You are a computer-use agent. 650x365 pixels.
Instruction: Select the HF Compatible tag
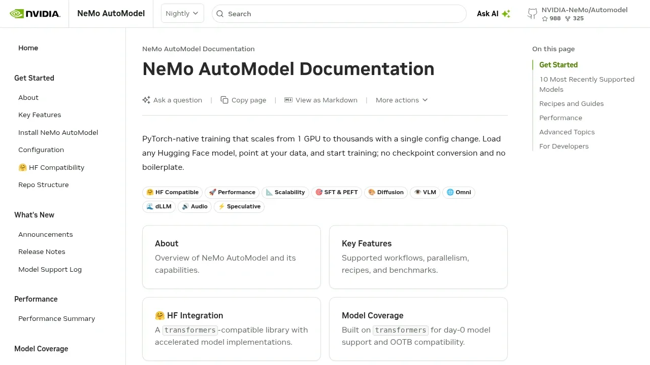[172, 192]
